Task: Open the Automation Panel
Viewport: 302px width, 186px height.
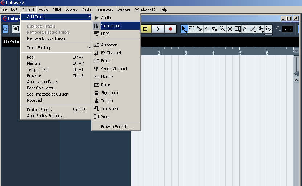Action: (56, 82)
